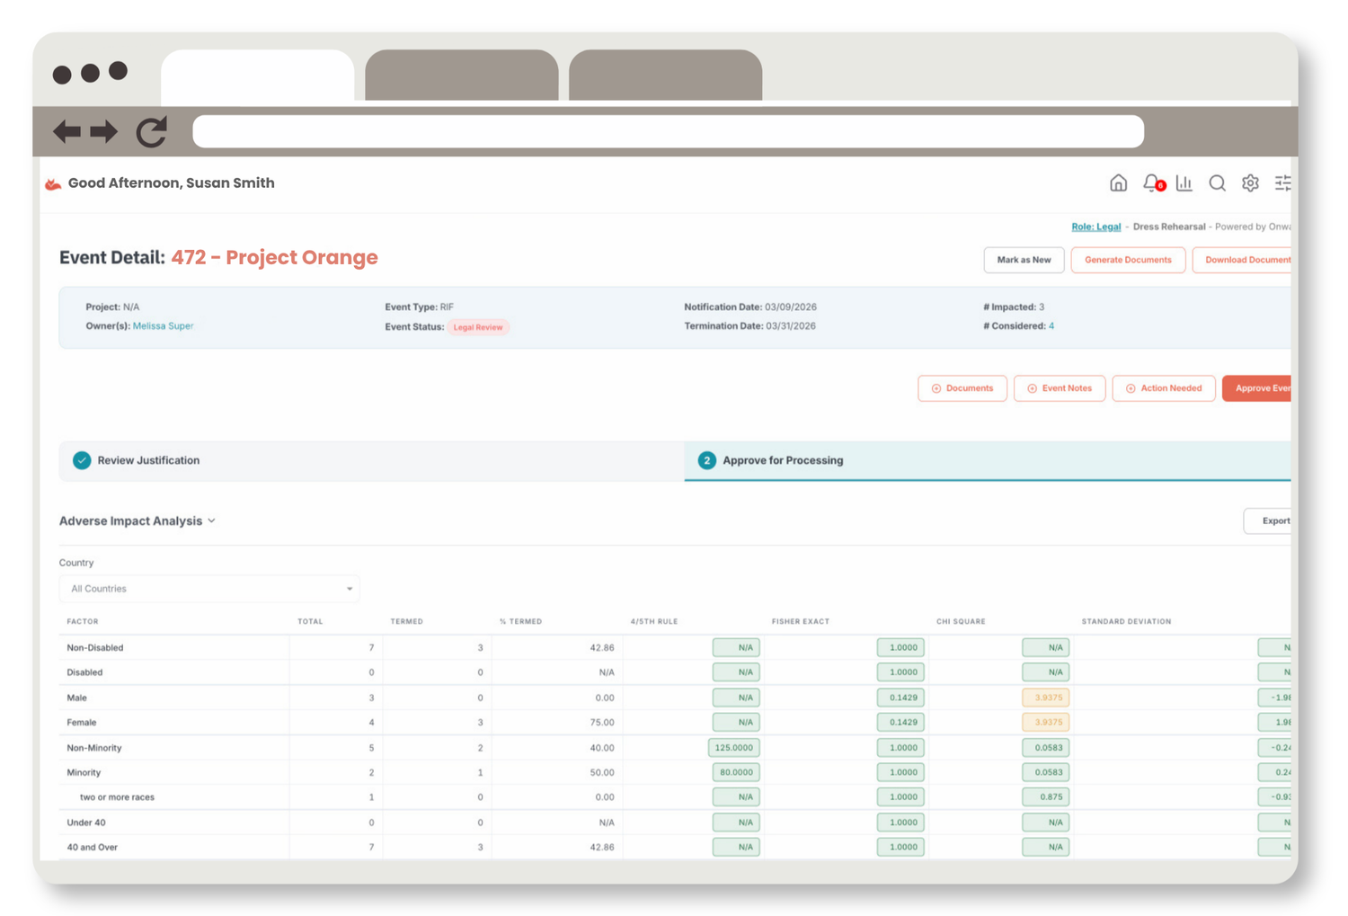Click the Female factor row label
This screenshot has height=916, width=1348.
(x=82, y=723)
